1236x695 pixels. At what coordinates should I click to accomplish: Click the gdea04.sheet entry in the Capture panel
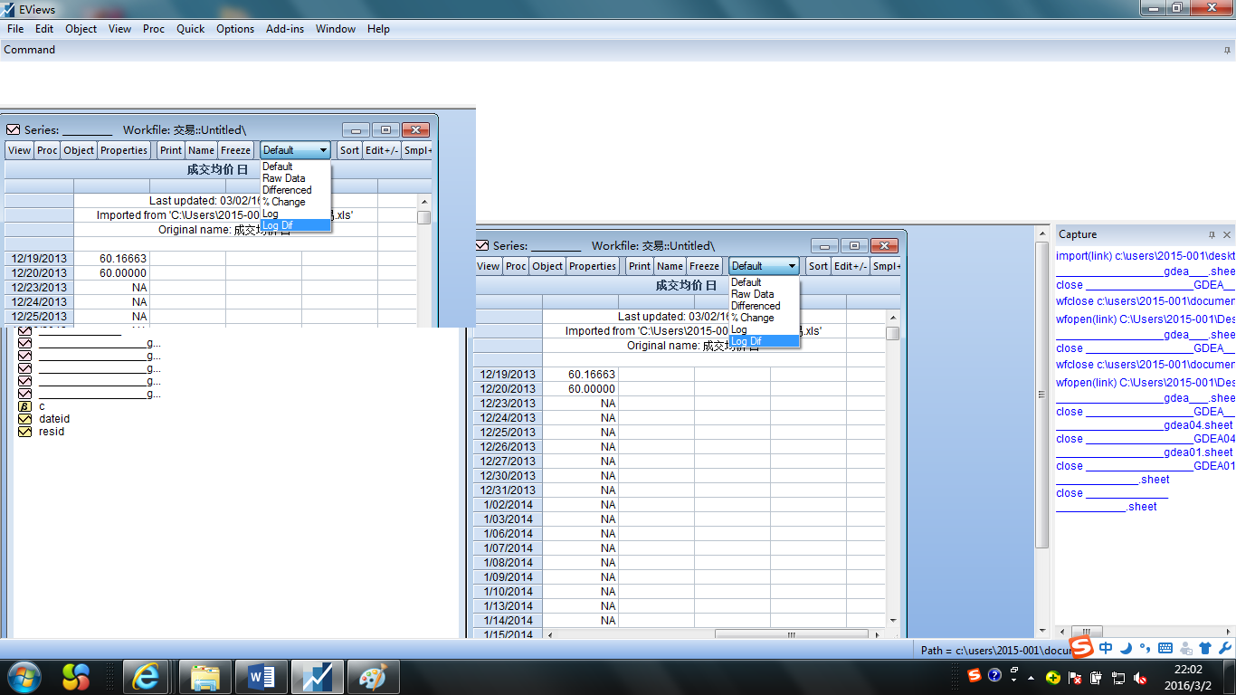[1198, 425]
